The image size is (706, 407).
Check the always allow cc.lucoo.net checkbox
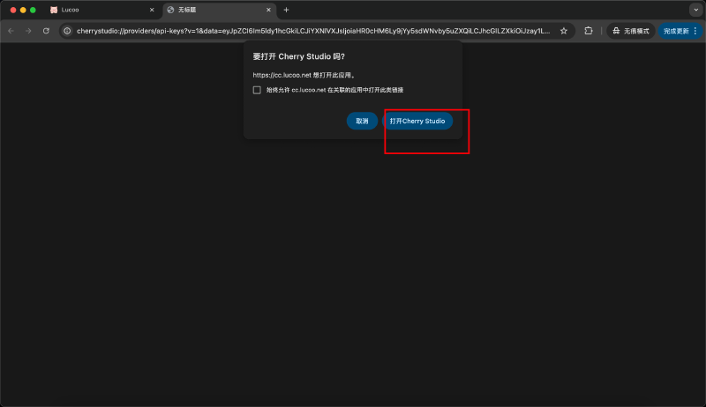(257, 90)
